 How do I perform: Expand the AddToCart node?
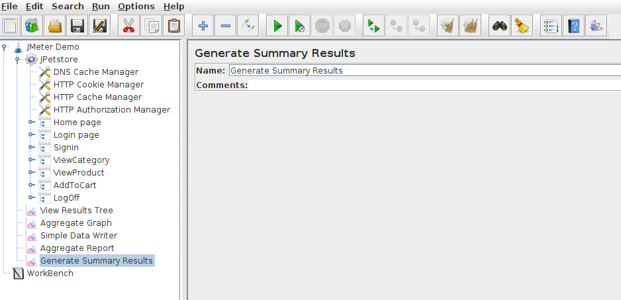[x=32, y=185]
